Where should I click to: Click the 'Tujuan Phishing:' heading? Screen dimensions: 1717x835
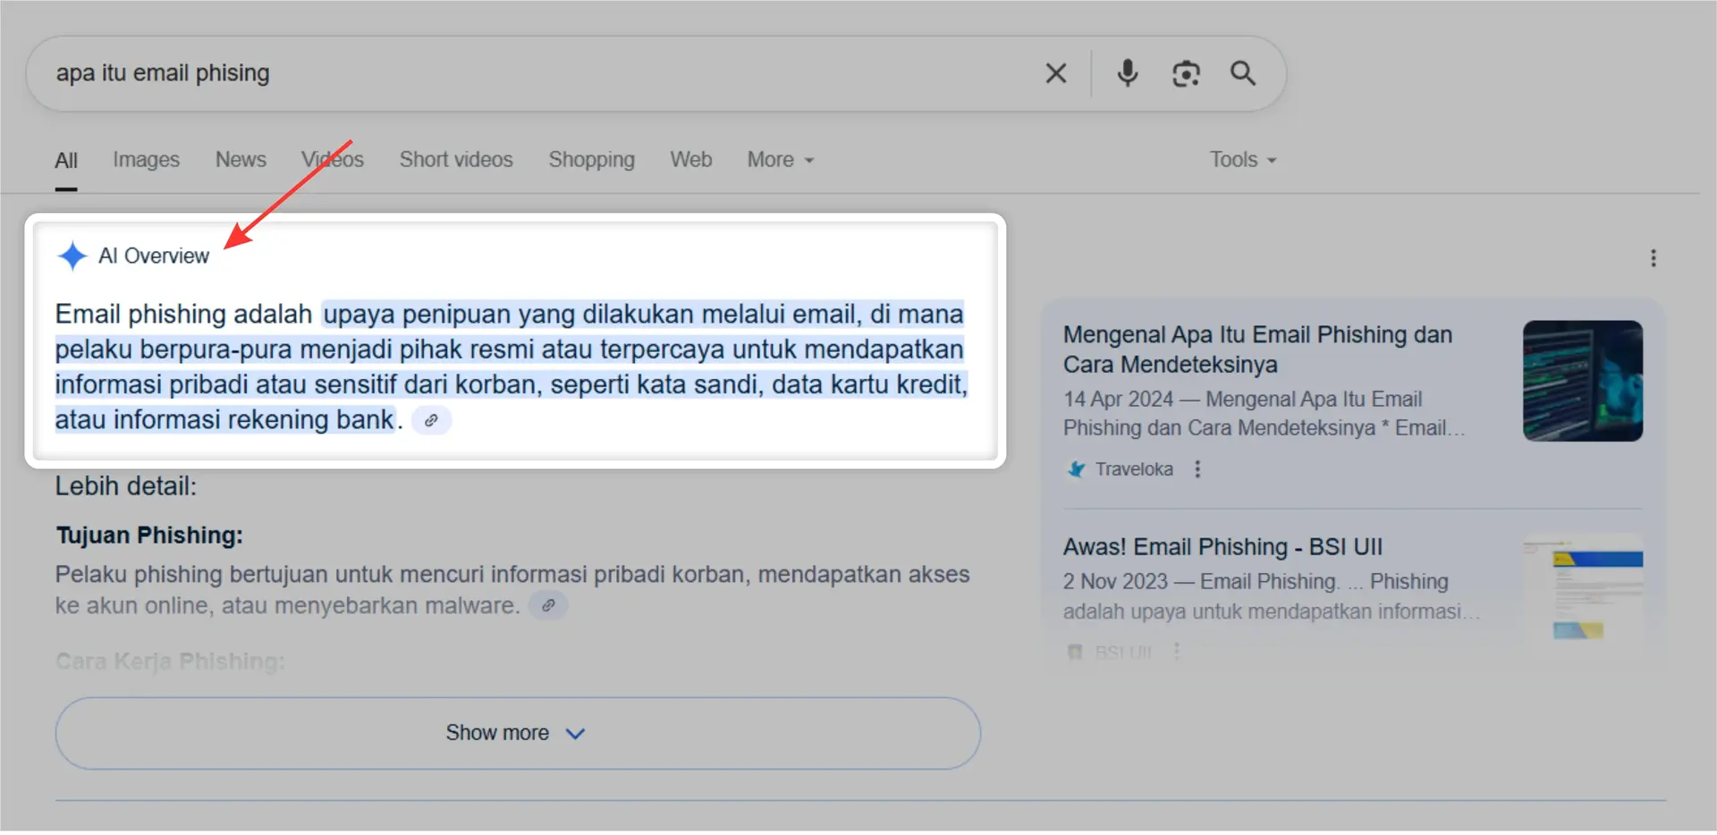tap(149, 536)
